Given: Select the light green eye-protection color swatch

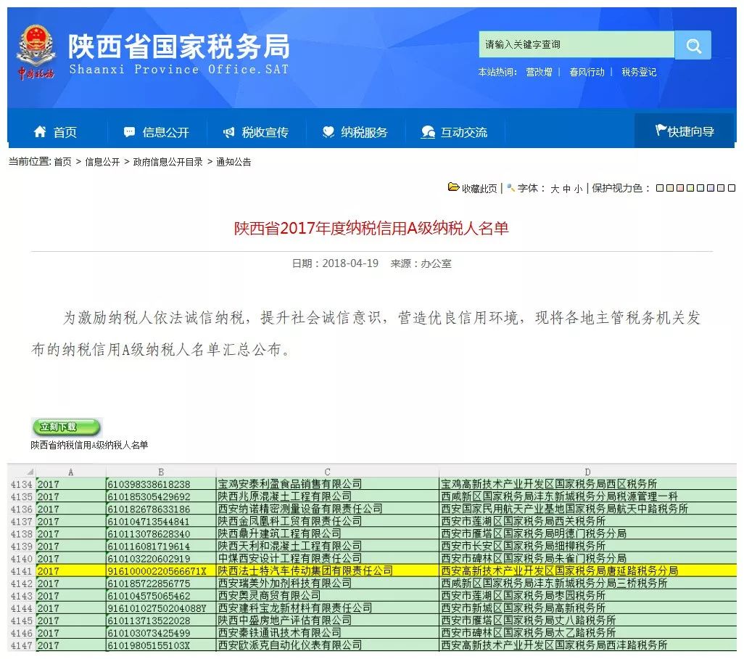Looking at the screenshot, I should pyautogui.click(x=690, y=188).
